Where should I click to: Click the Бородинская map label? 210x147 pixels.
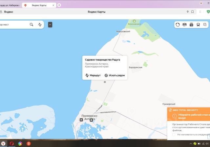pyautogui.click(x=136, y=67)
